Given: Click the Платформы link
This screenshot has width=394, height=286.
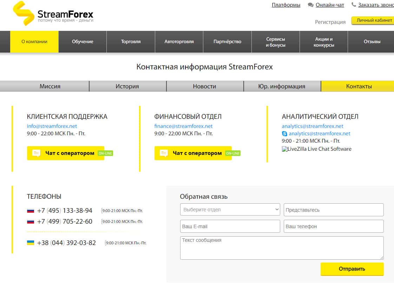Looking at the screenshot, I should pos(286,5).
